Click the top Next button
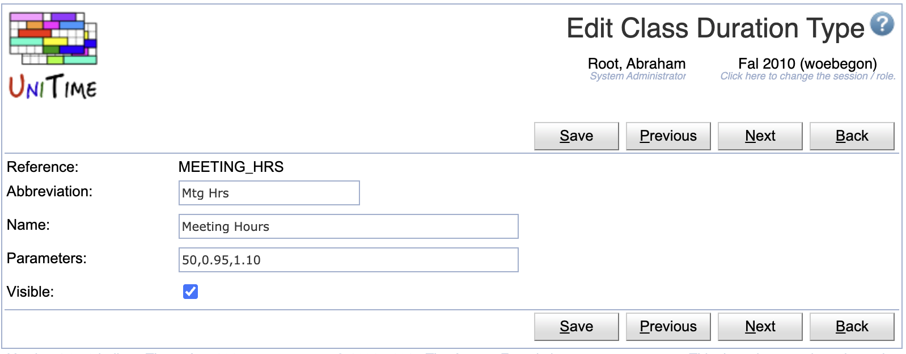The image size is (906, 354). [760, 136]
